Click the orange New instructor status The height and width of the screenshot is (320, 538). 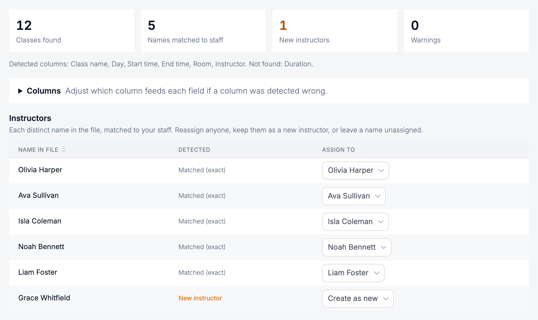tap(200, 298)
